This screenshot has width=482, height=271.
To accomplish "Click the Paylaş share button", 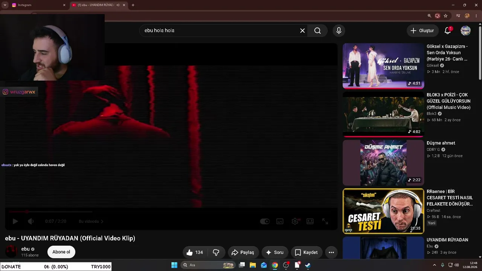I will point(243,252).
